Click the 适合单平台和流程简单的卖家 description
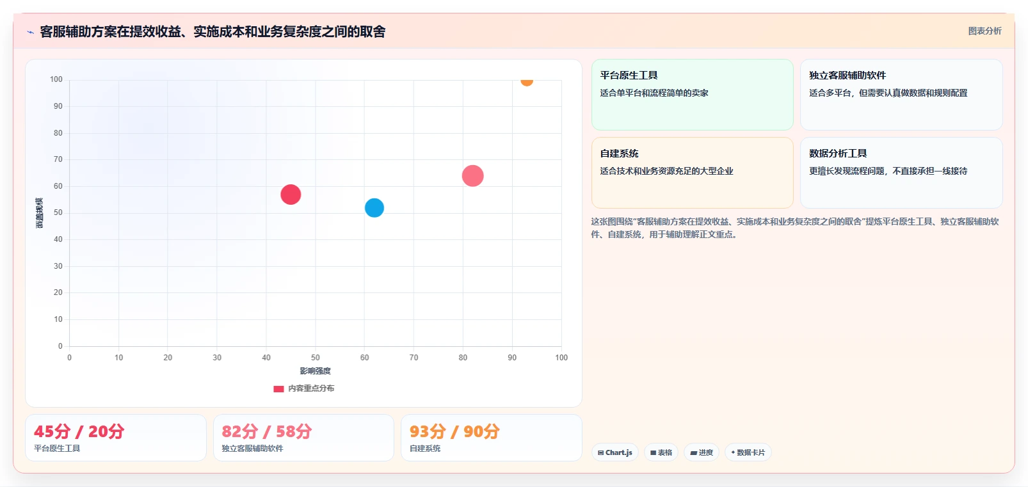 [654, 93]
